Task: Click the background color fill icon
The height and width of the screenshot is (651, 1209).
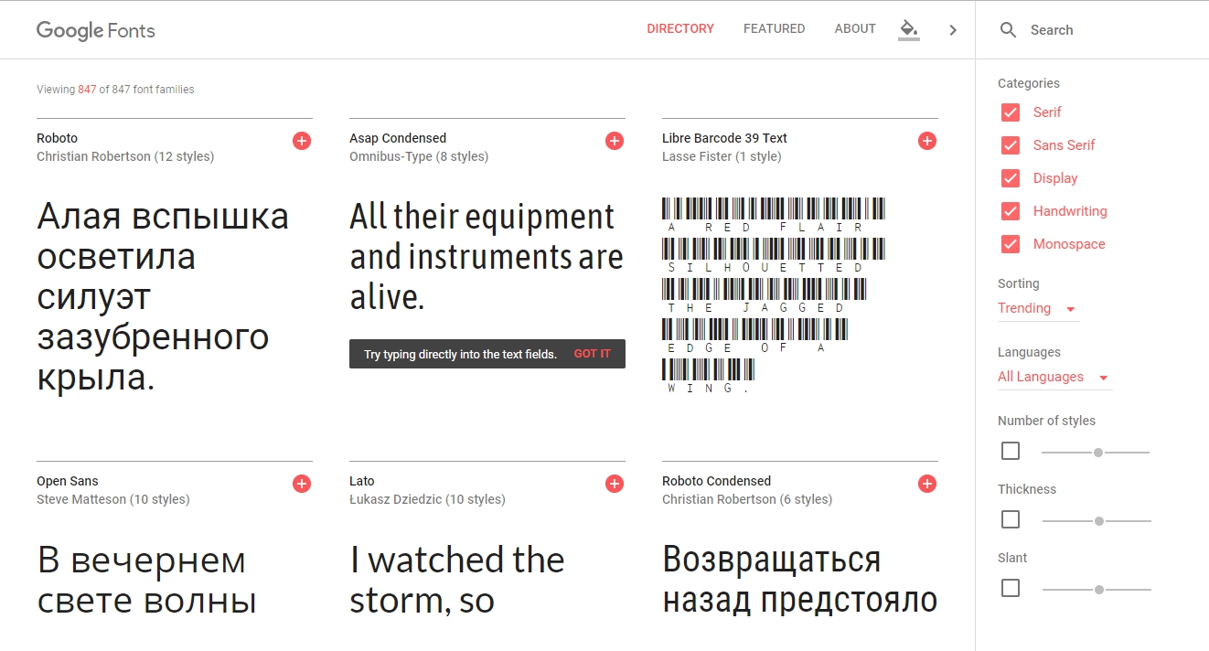Action: tap(908, 29)
